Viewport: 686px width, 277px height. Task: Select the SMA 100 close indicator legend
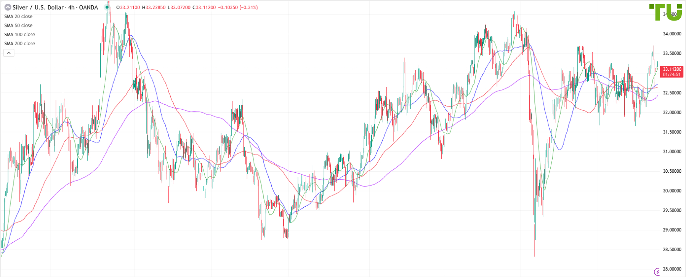(20, 35)
